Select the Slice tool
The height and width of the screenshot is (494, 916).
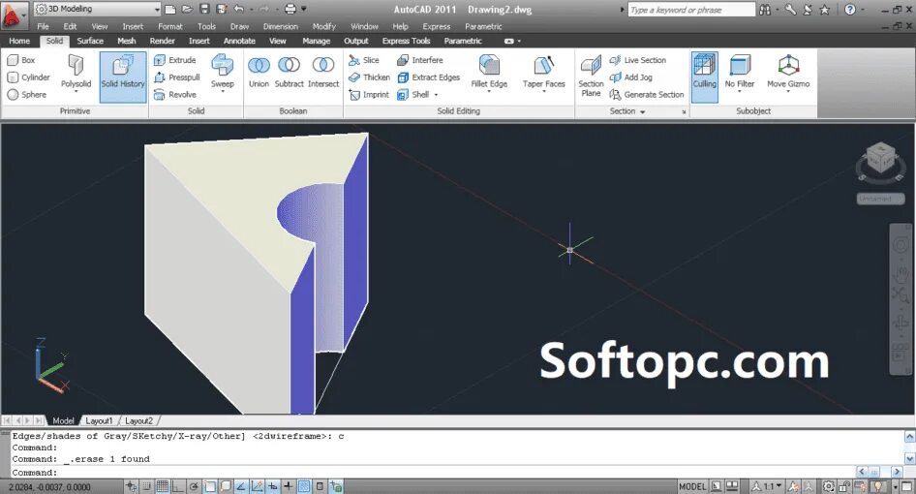click(364, 60)
